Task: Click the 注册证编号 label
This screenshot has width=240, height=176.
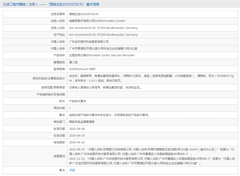Action: (x=58, y=14)
